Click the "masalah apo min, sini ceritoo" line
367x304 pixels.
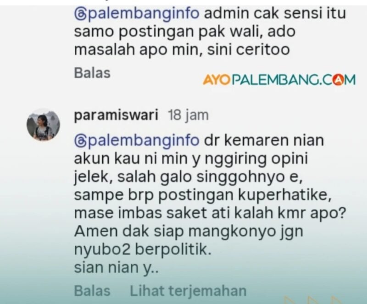[x=182, y=49]
